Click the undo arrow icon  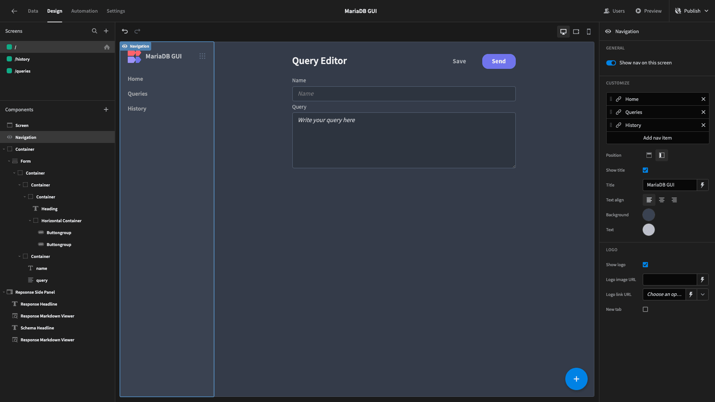[125, 31]
